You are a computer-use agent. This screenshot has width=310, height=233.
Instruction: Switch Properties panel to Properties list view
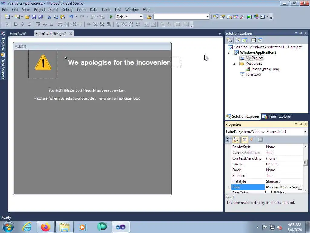coord(245,140)
